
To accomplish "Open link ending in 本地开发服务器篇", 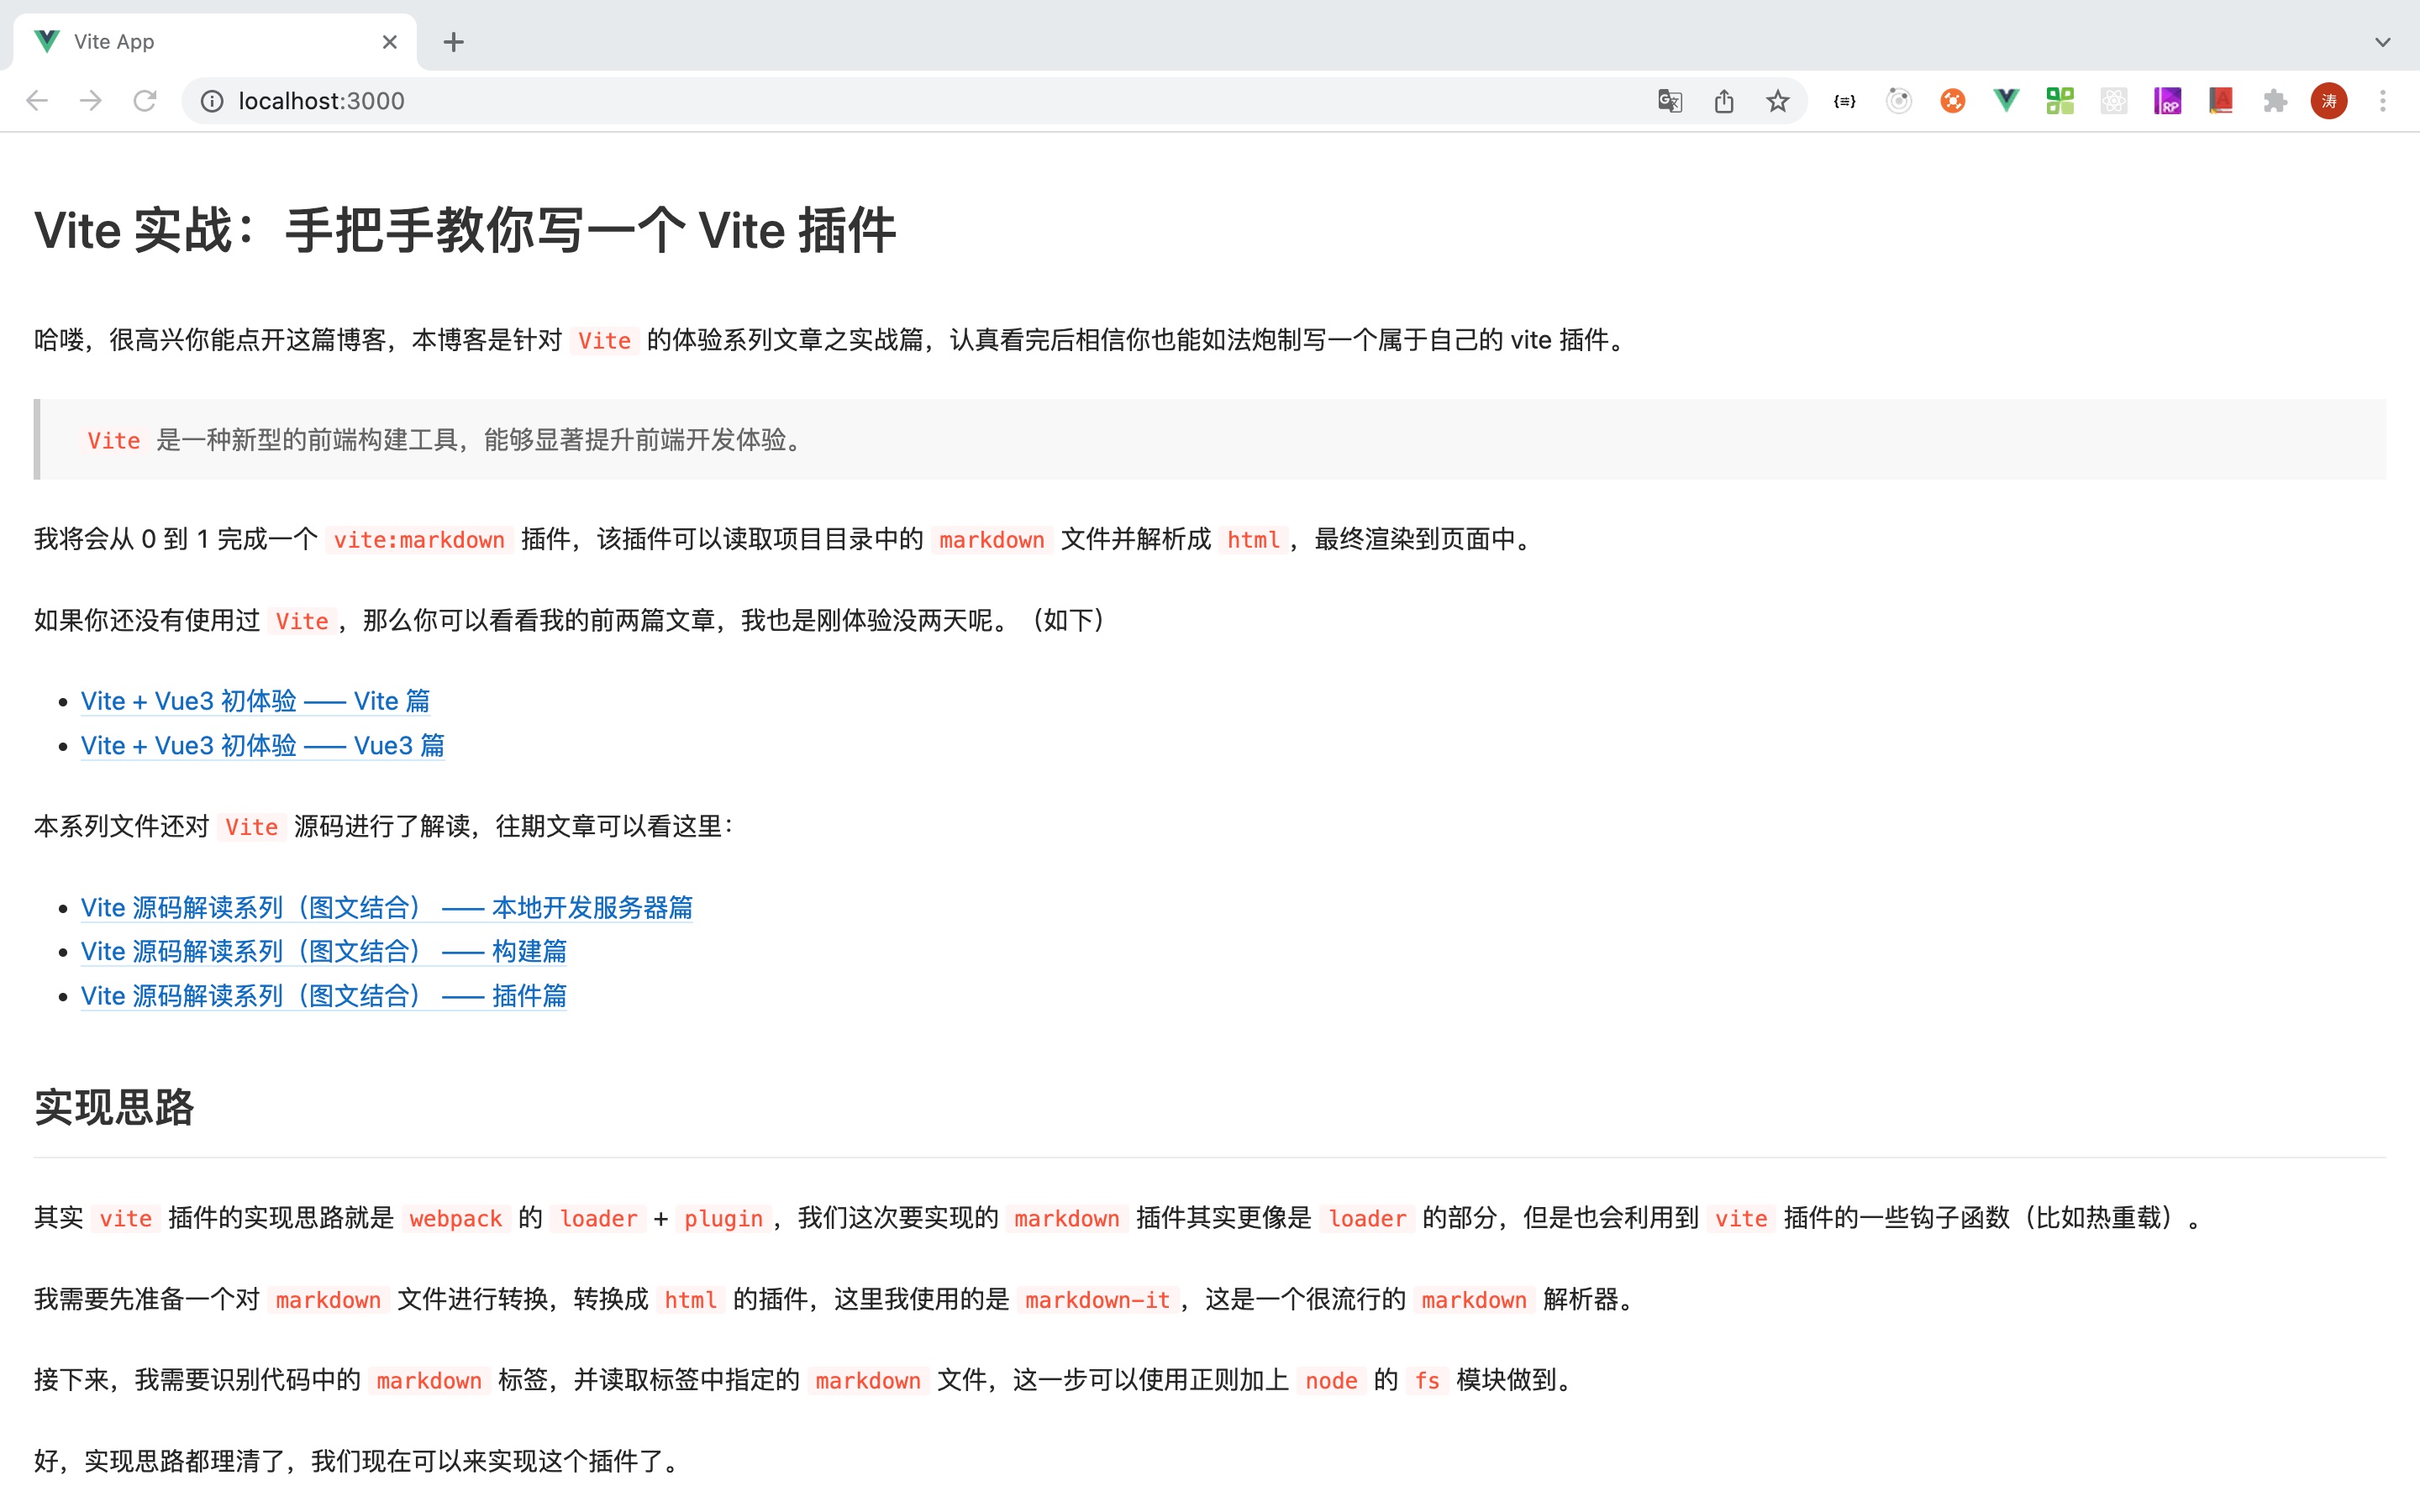I will point(387,907).
